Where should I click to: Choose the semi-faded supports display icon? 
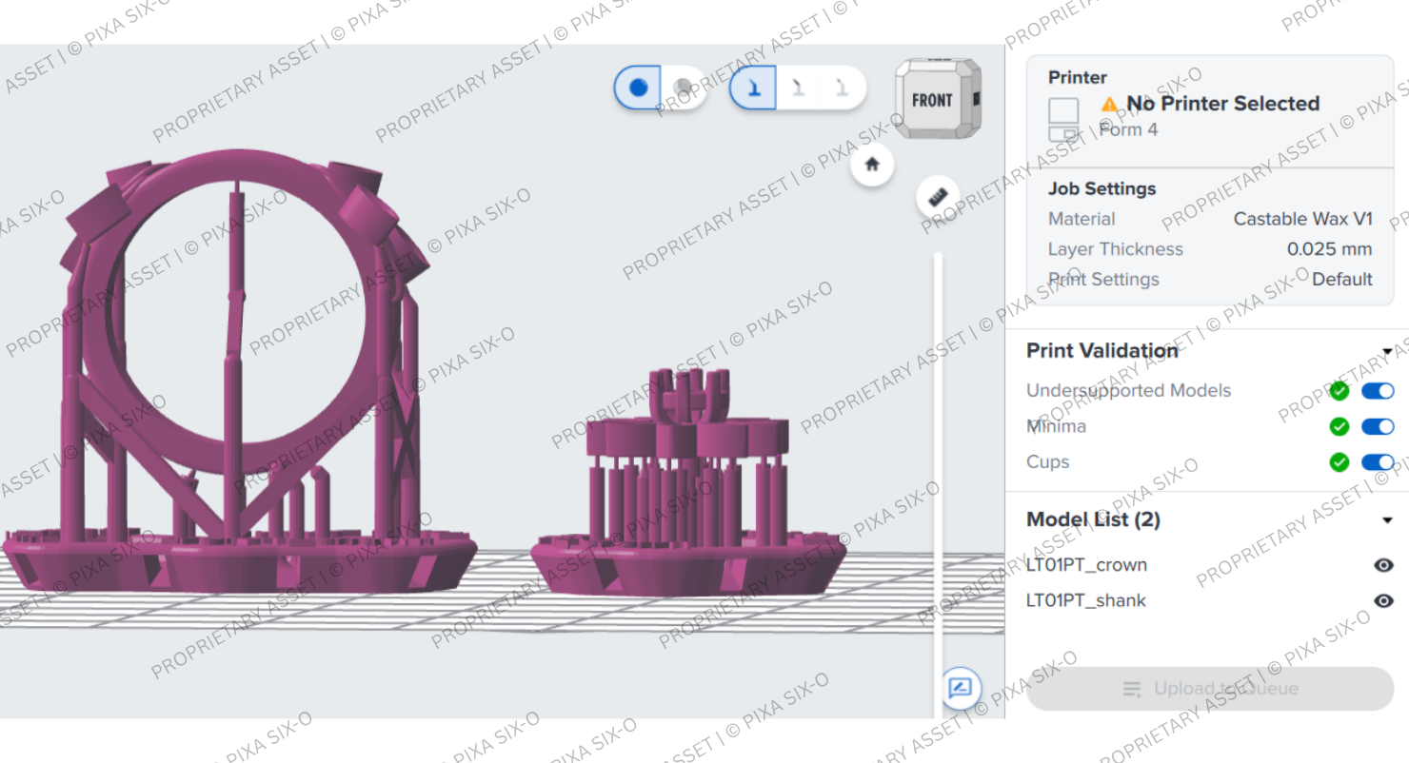click(798, 88)
